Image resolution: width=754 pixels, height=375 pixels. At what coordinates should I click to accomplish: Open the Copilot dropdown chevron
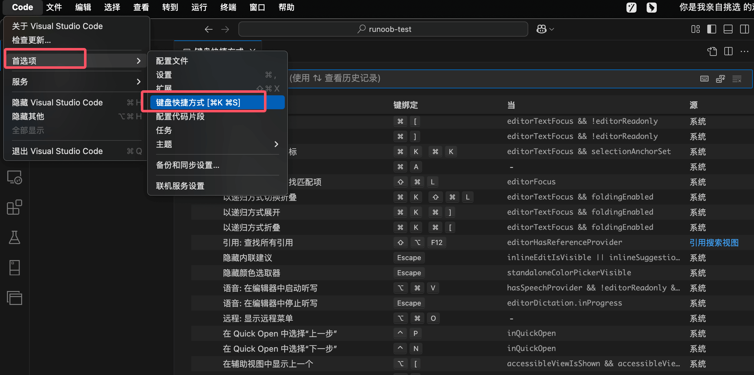tap(552, 29)
